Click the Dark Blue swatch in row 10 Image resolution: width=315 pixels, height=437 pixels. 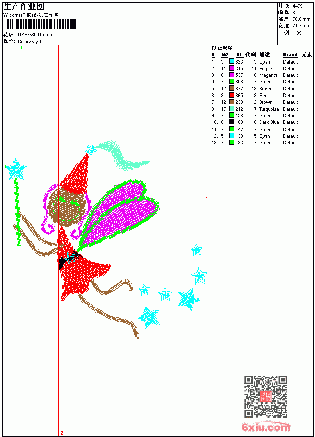coord(231,122)
